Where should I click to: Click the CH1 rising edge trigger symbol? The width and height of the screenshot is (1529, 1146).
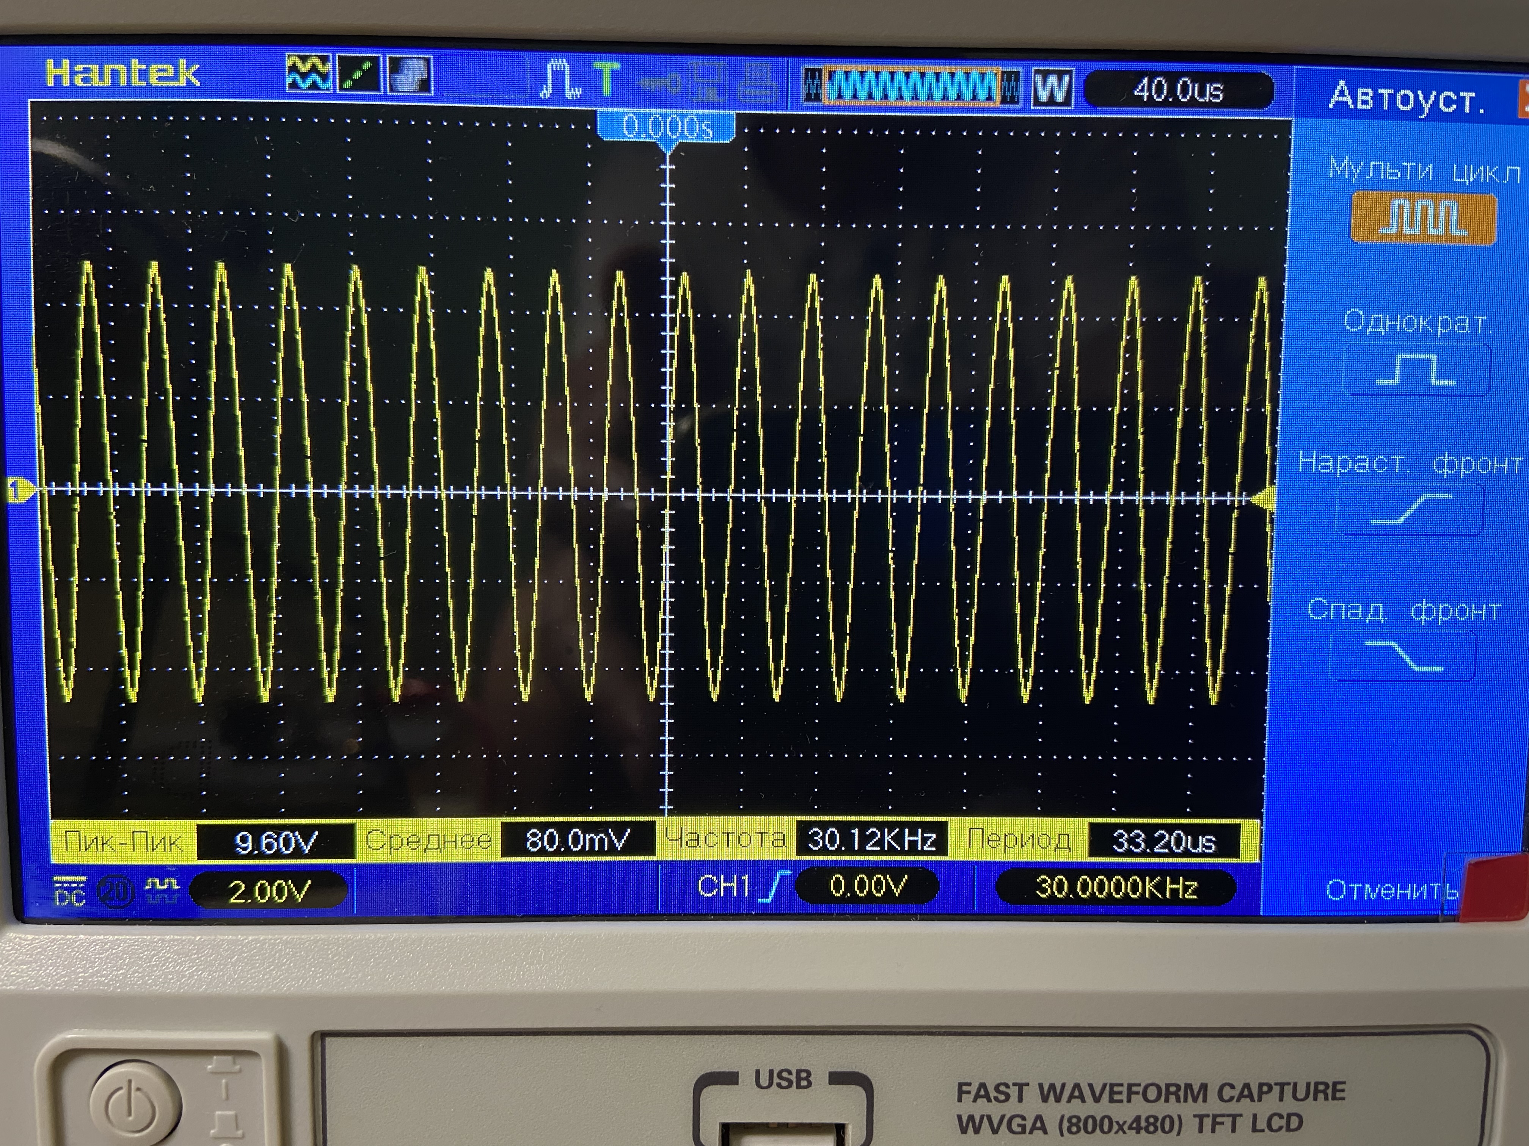(x=775, y=886)
